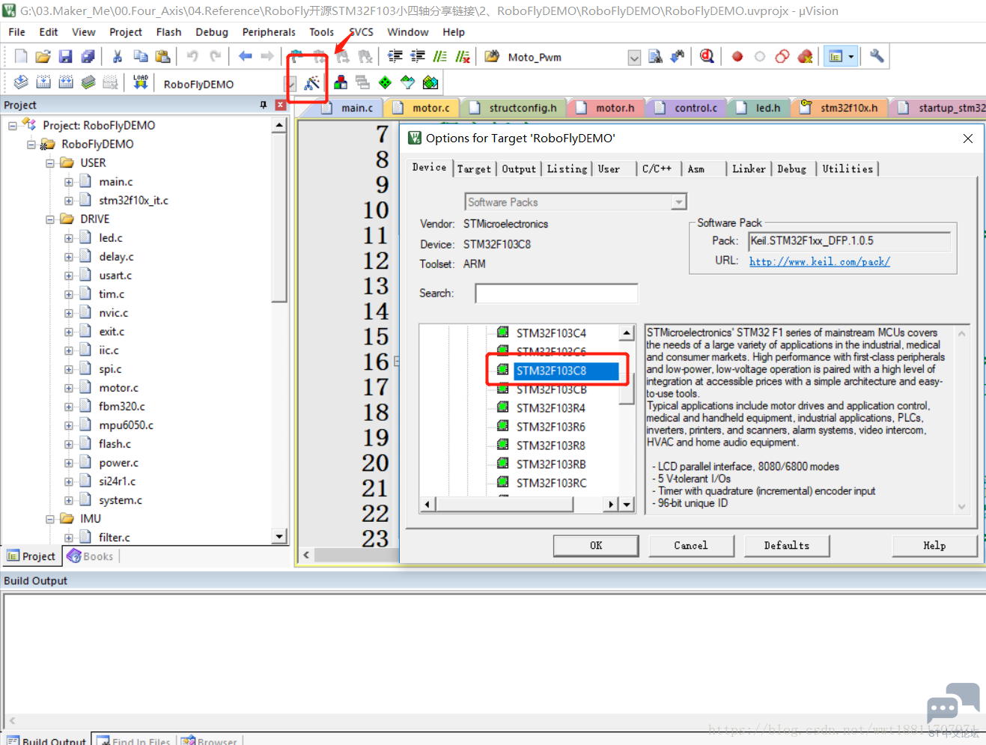Click the Paste toolbar icon
Image resolution: width=986 pixels, height=745 pixels.
(162, 56)
